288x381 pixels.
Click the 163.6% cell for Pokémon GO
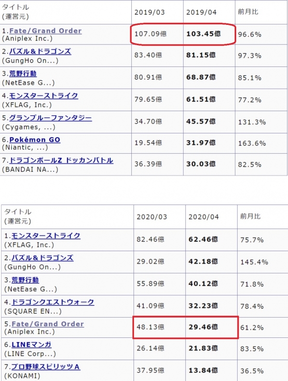[252, 143]
